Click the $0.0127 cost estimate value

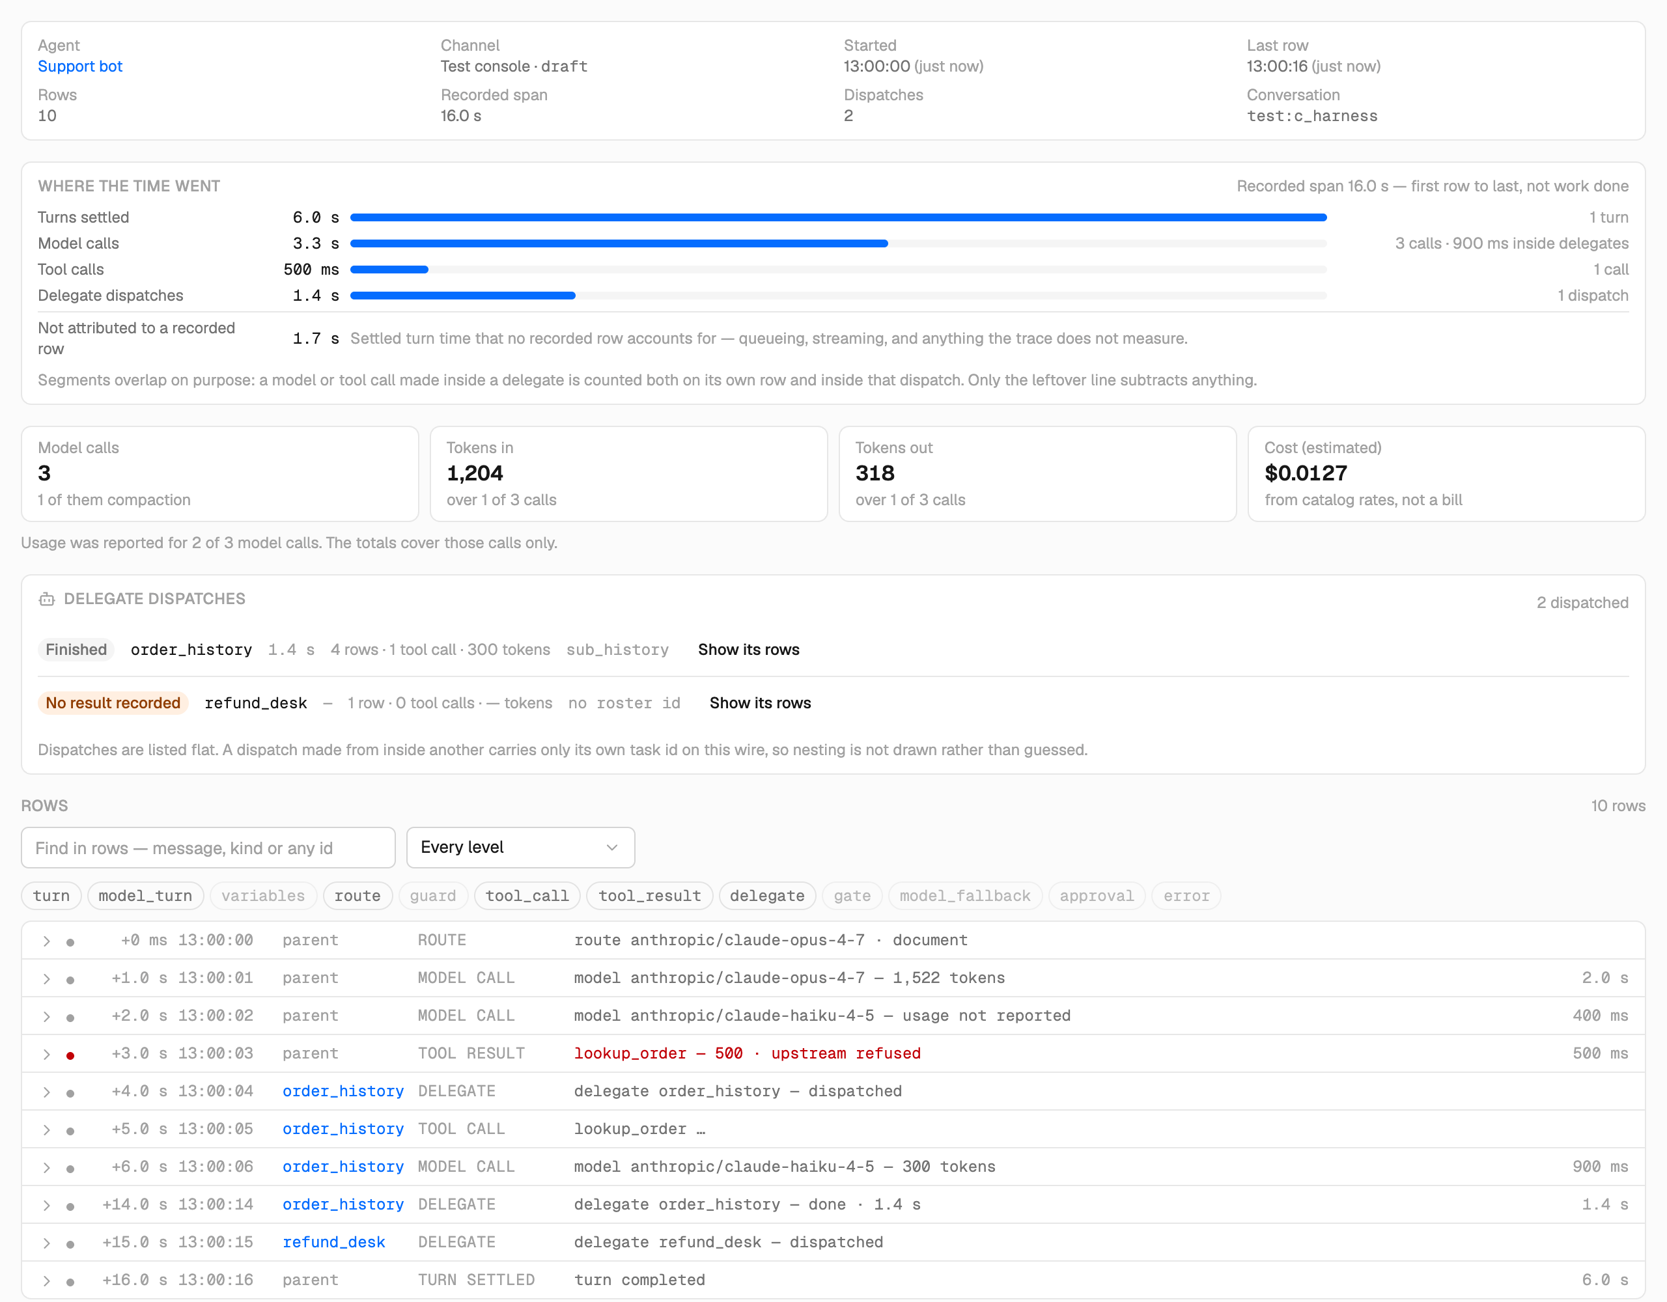pos(1305,473)
